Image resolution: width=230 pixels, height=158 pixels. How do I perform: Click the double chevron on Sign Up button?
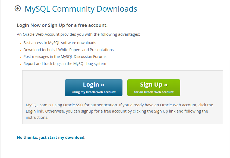[x=166, y=85]
